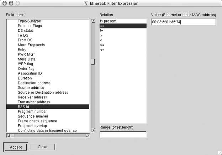The height and width of the screenshot is (155, 222).
Task: Click the MAC address value field
Action: coord(183,22)
